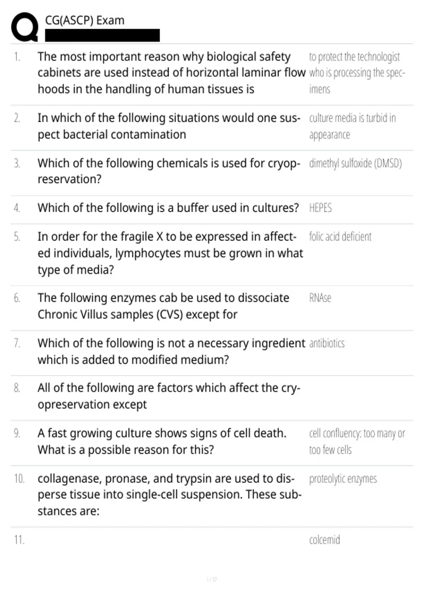The image size is (423, 599).
Task: Select question 1 about biological safety cabinets
Action: point(171,73)
